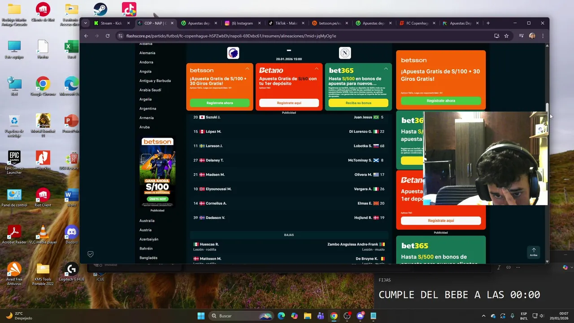The width and height of the screenshot is (574, 323).
Task: Open the media controls icon in Chrome toolbar
Action: [x=521, y=36]
